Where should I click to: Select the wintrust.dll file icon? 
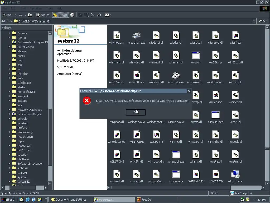point(117,174)
